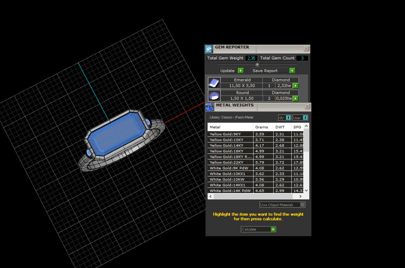Click green arrow on Round diamond row
The image size is (405, 268).
295,99
